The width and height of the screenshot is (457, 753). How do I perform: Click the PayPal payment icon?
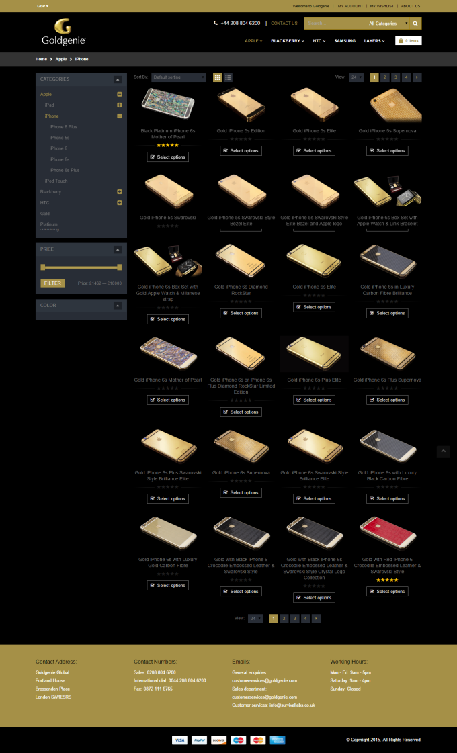coord(200,740)
